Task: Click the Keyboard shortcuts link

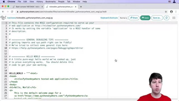Action: coord(109,18)
